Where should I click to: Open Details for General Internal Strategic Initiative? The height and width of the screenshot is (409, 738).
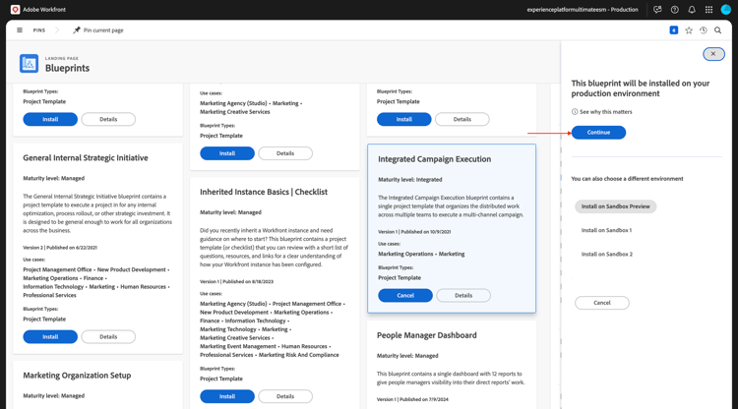click(108, 337)
